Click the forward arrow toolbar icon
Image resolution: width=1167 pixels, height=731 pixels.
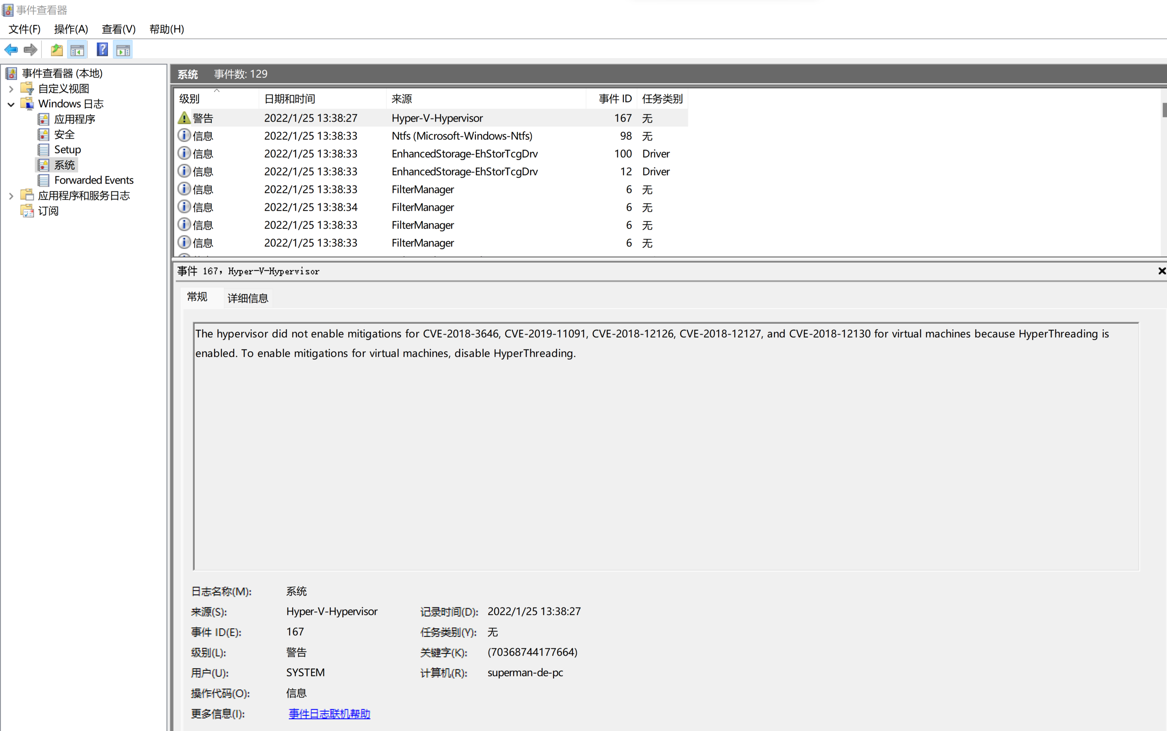point(31,50)
